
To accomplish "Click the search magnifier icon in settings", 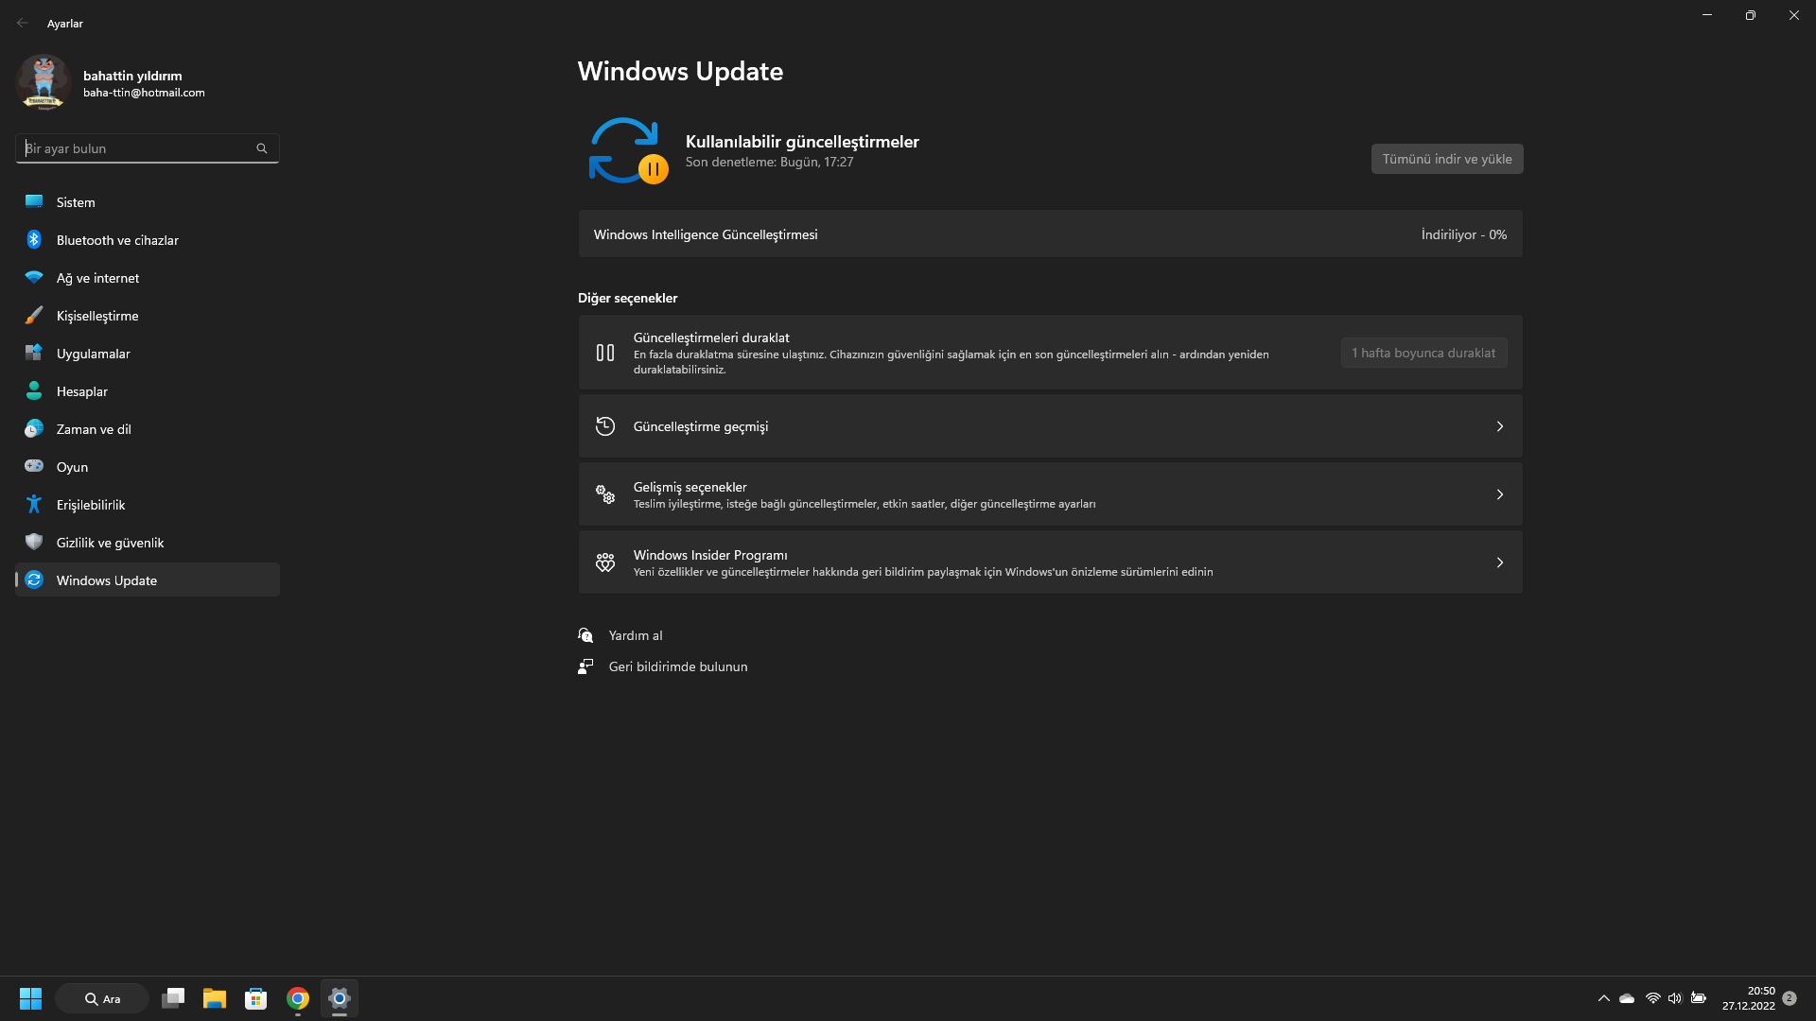I will click(x=262, y=148).
